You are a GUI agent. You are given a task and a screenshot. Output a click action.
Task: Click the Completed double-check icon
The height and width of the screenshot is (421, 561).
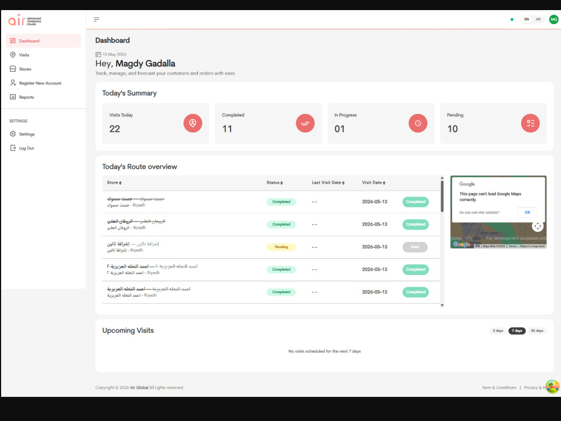coord(305,123)
